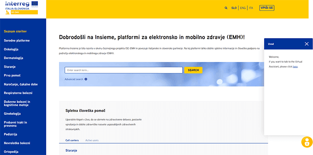Open Ginekologija in sidebar
The width and height of the screenshot is (313, 155).
coord(12,114)
